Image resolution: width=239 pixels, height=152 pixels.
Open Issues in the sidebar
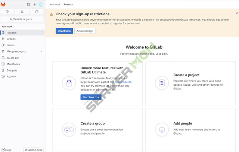[22, 45]
